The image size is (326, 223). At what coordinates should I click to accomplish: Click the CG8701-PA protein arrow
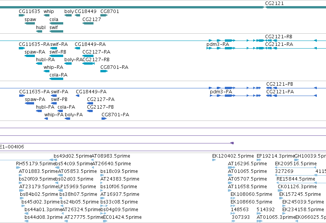(x=104, y=119)
